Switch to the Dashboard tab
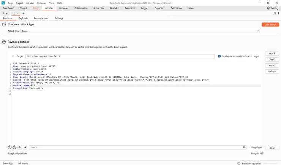The image size is (281, 165). click(x=8, y=8)
